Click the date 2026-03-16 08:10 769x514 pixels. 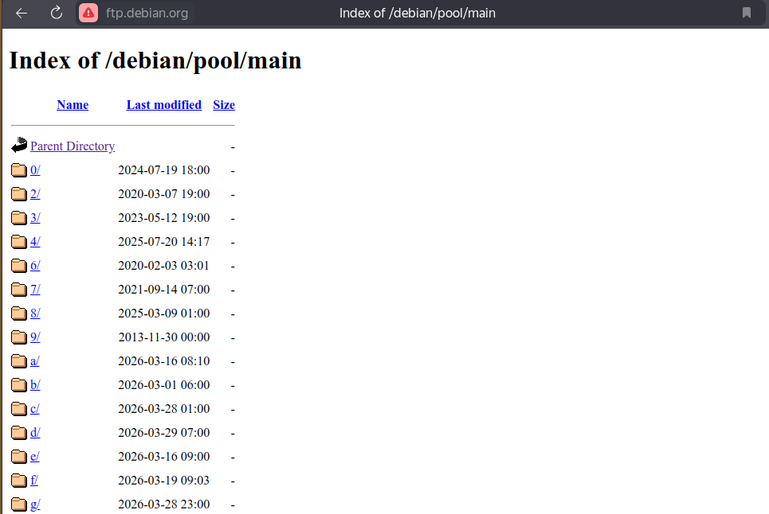[164, 361]
